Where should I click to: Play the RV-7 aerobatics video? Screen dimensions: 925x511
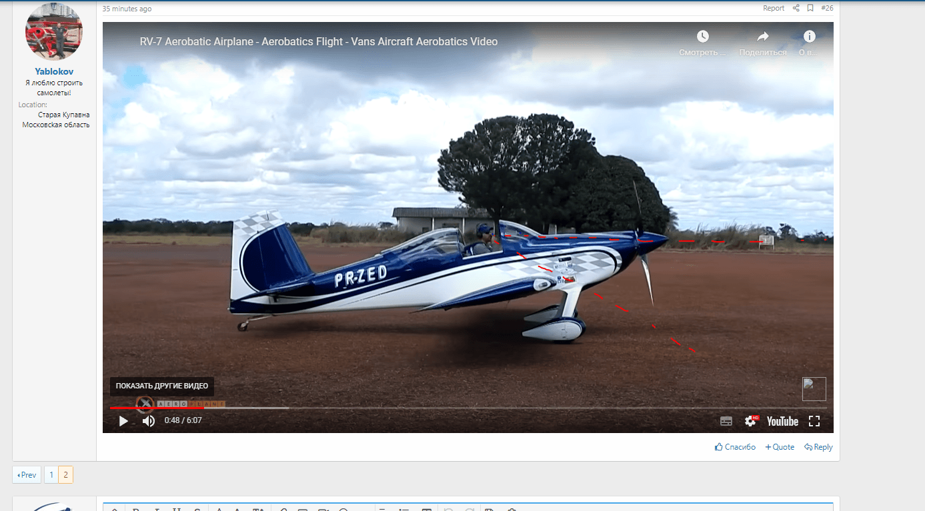(x=123, y=421)
